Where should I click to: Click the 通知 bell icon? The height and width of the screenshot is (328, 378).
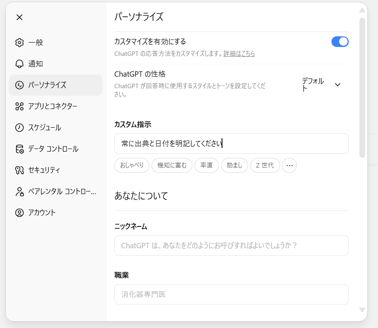[x=19, y=64]
